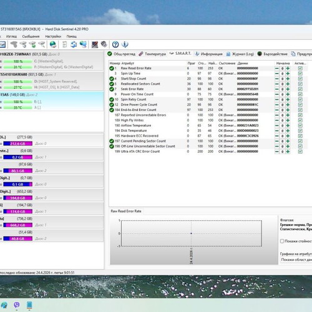Click the 35 °C temperature bar of Диск 2

point(18,107)
